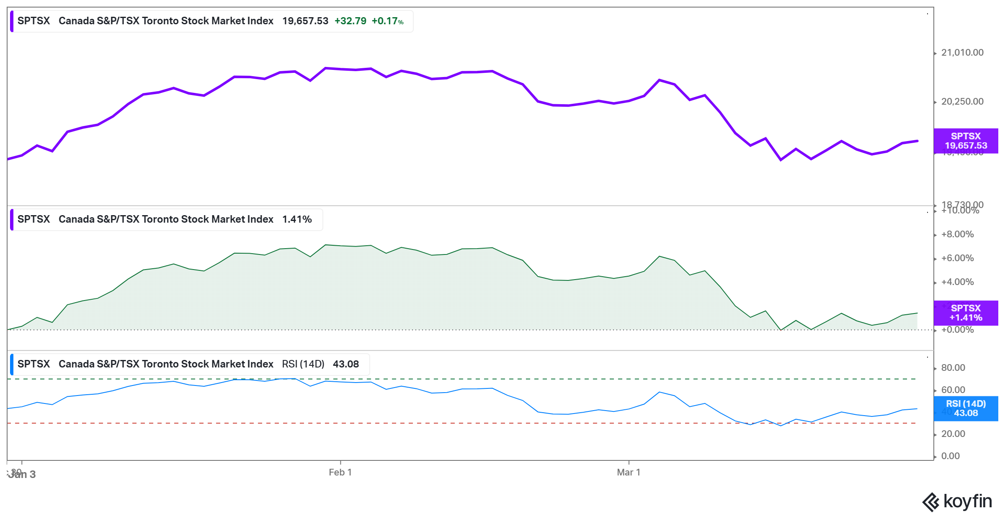Click index name in the percent-change panel legend
1005x519 pixels.
pyautogui.click(x=166, y=219)
